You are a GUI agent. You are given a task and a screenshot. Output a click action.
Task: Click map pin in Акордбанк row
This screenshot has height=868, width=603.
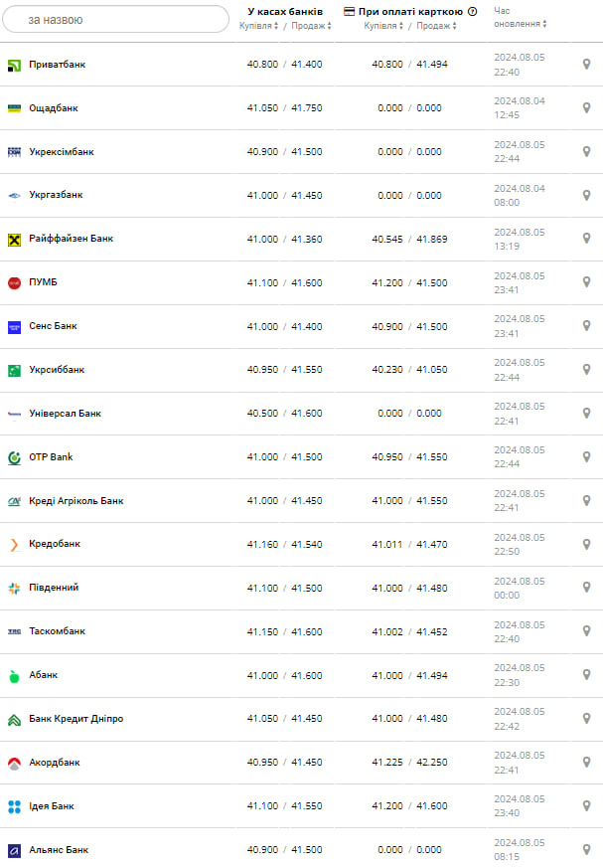tap(586, 763)
